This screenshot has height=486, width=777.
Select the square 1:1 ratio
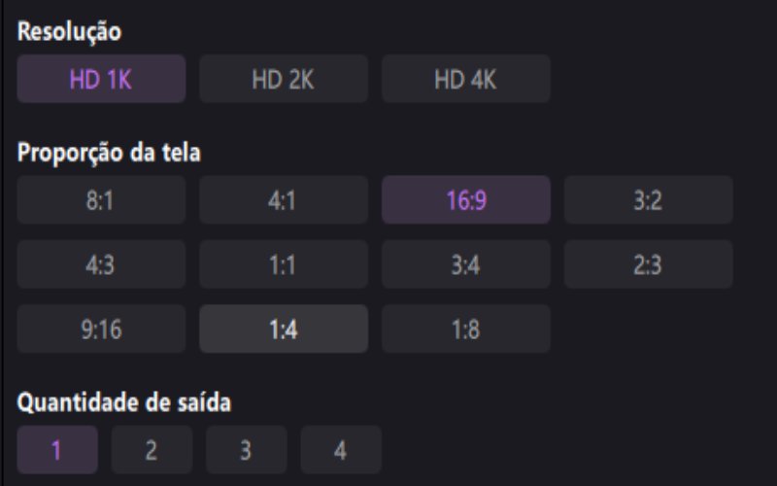284,264
